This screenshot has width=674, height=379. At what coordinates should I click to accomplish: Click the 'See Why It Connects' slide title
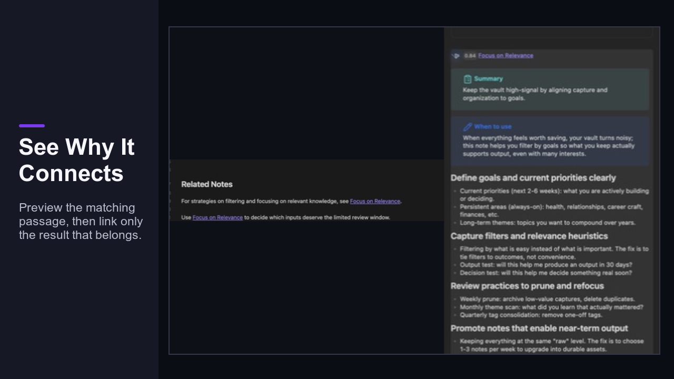pos(77,160)
